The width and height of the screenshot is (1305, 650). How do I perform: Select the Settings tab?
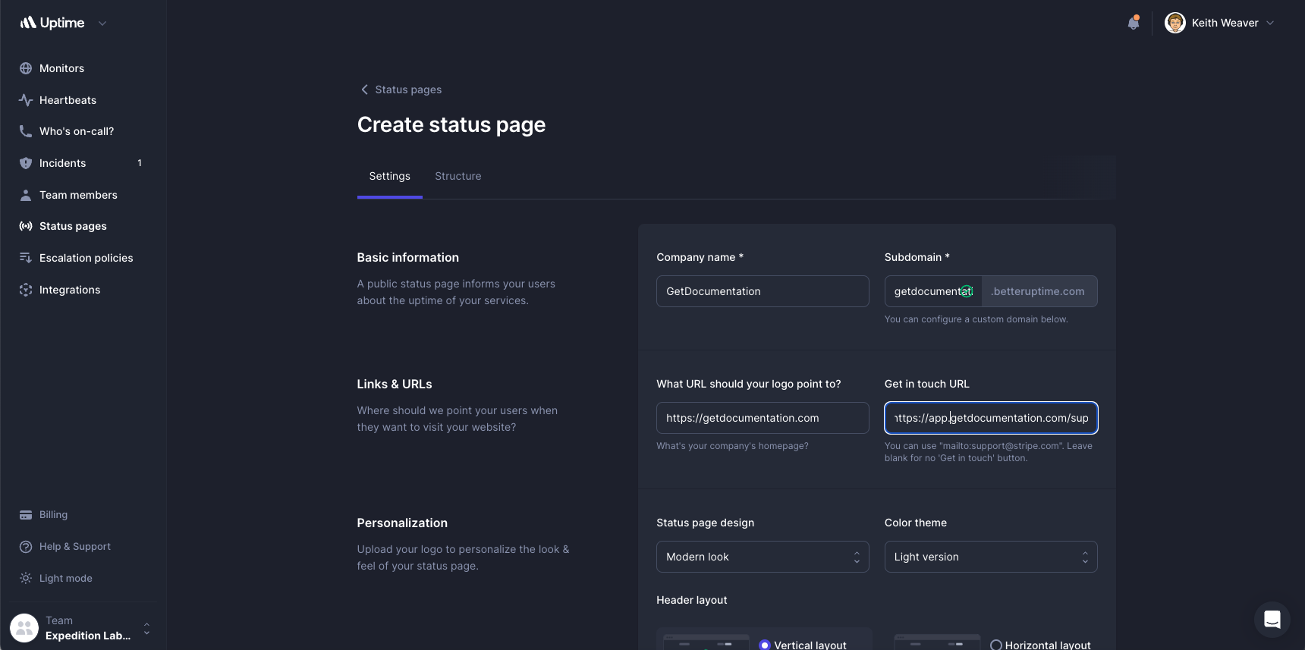point(389,176)
